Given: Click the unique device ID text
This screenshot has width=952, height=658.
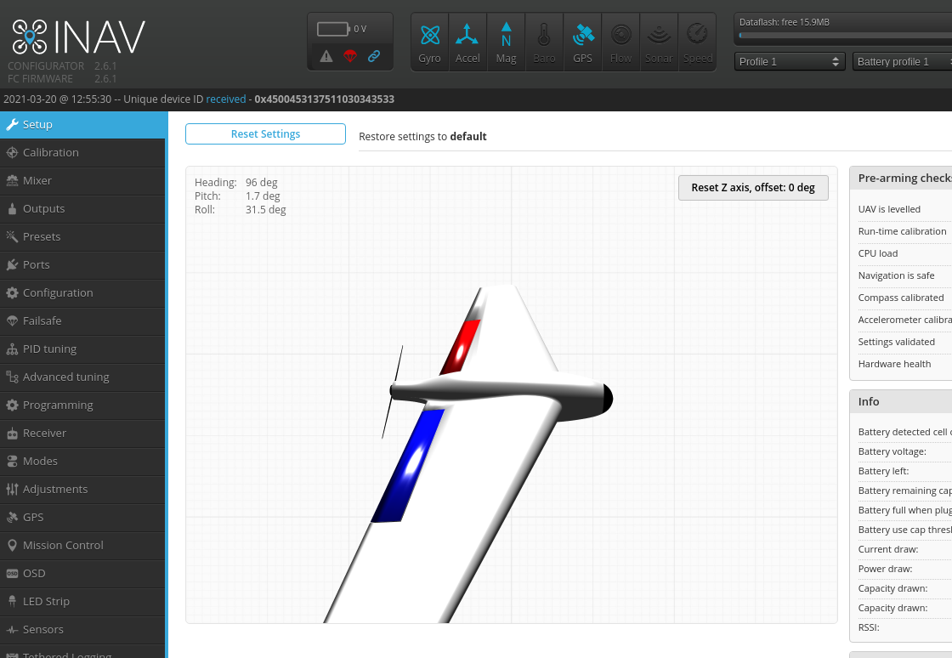Looking at the screenshot, I should coord(324,99).
